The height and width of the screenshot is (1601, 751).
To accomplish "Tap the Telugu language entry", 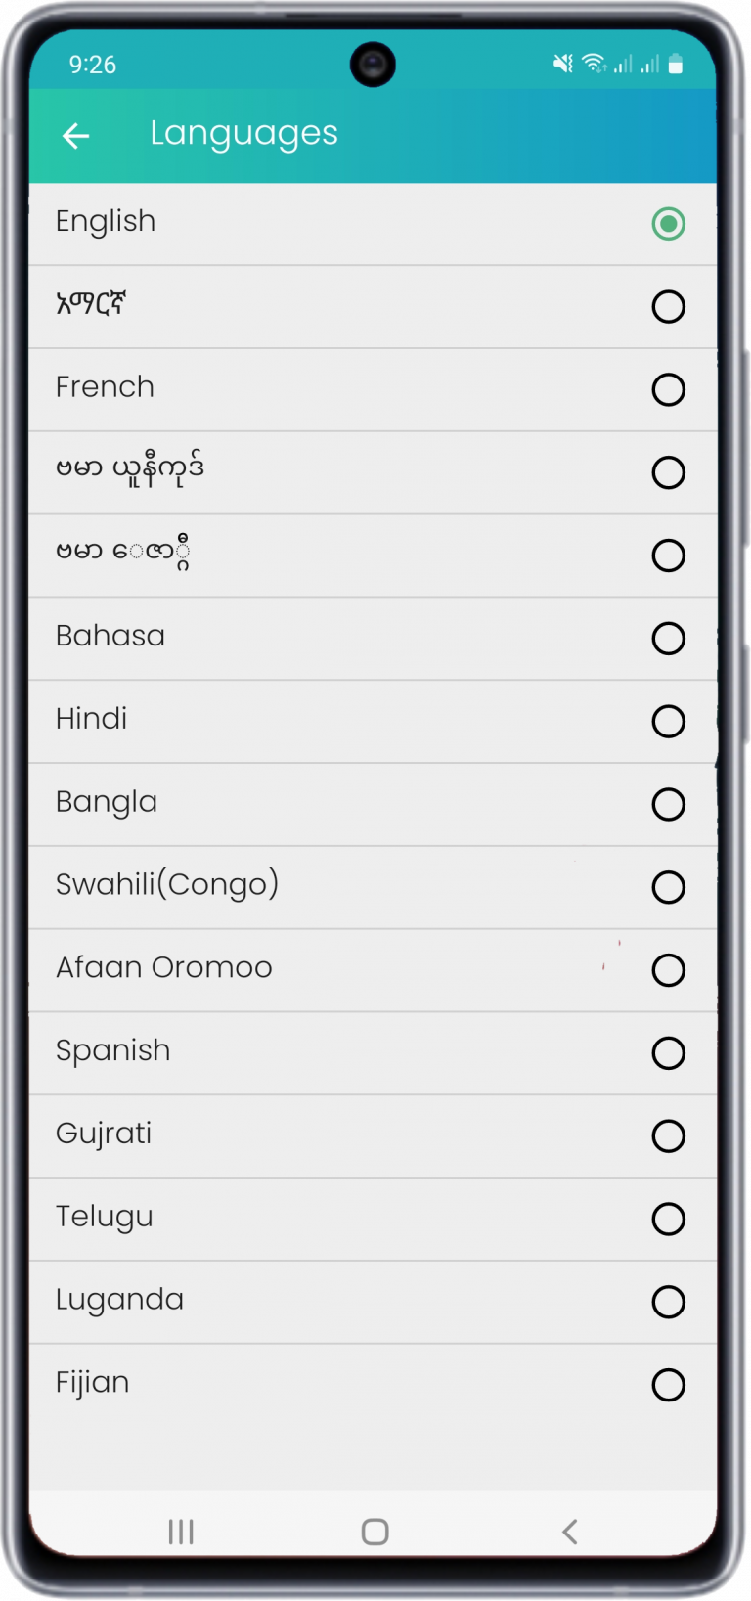I will click(374, 1220).
